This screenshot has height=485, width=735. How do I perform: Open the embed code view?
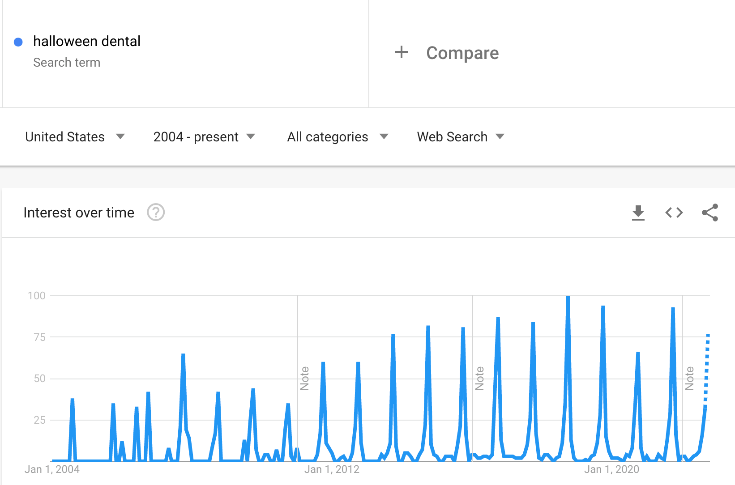point(674,213)
